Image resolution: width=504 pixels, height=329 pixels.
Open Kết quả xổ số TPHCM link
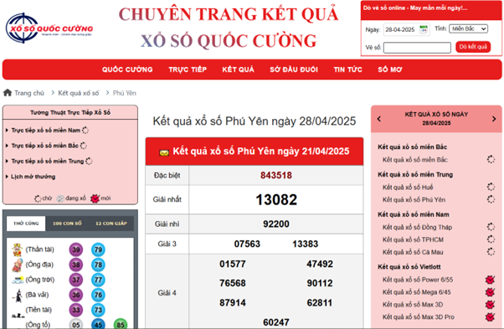pos(413,239)
